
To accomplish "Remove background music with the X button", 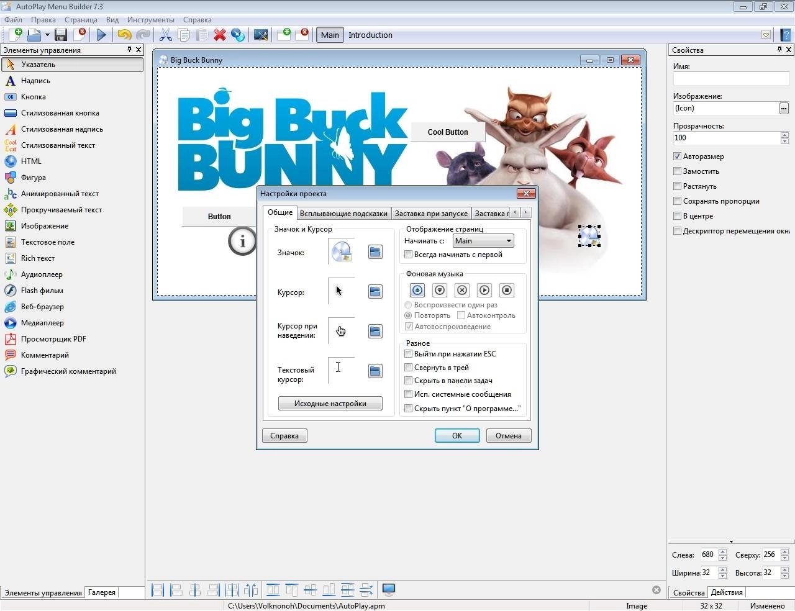I will click(x=462, y=290).
